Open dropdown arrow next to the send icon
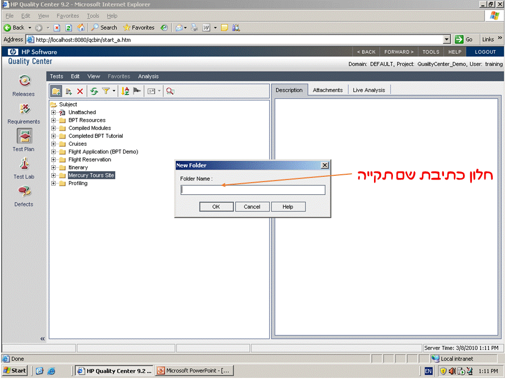Image resolution: width=505 pixels, height=379 pixels. (x=159, y=91)
